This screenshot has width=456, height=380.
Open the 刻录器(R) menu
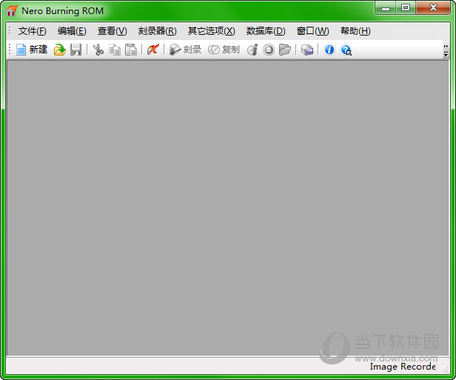pyautogui.click(x=158, y=31)
